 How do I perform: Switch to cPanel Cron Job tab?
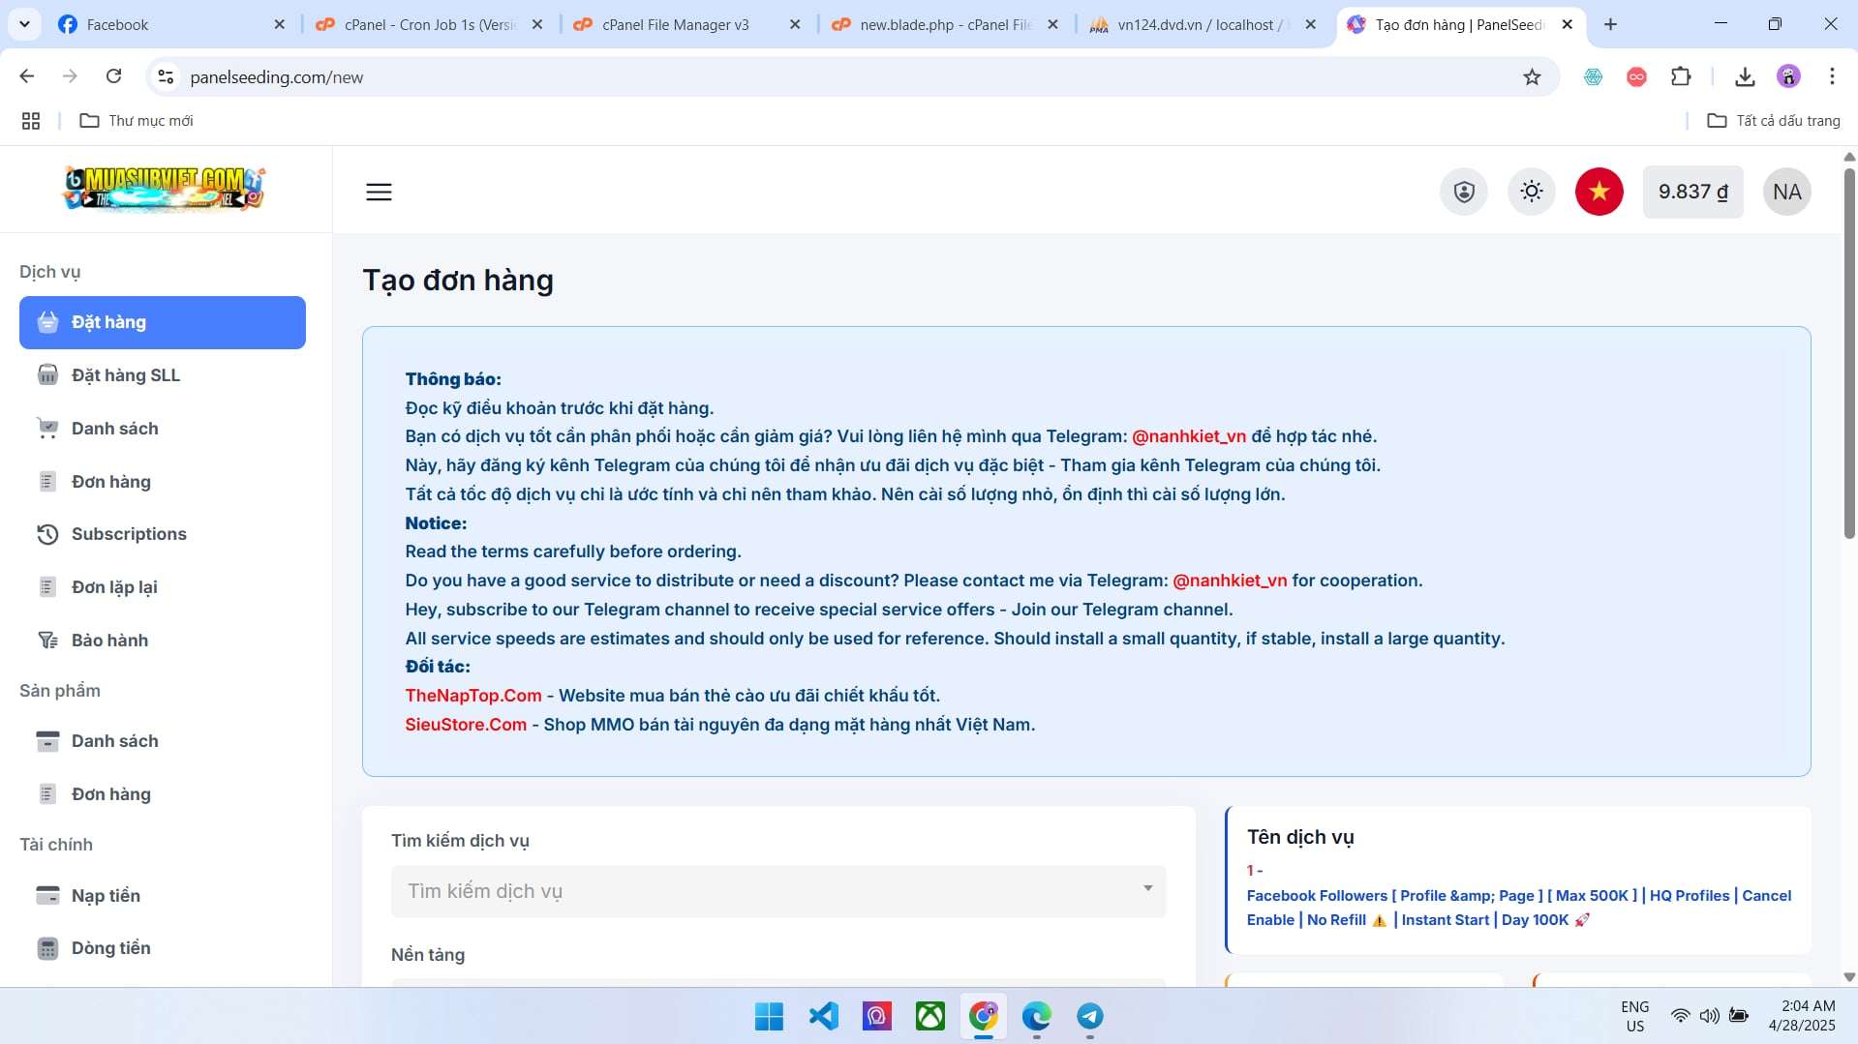tap(430, 24)
